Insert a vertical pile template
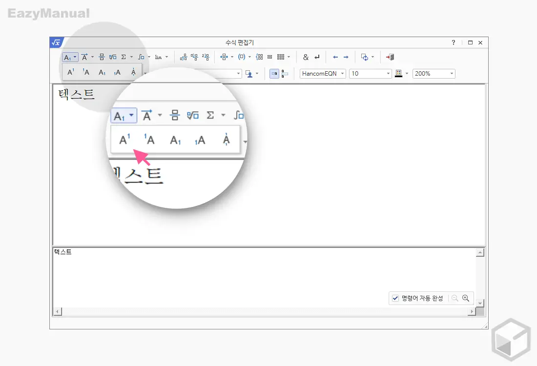 tap(270, 57)
